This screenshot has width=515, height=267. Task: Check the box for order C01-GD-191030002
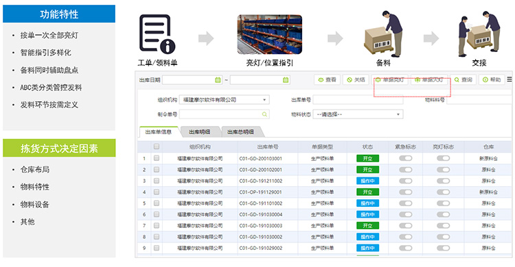coord(157,236)
